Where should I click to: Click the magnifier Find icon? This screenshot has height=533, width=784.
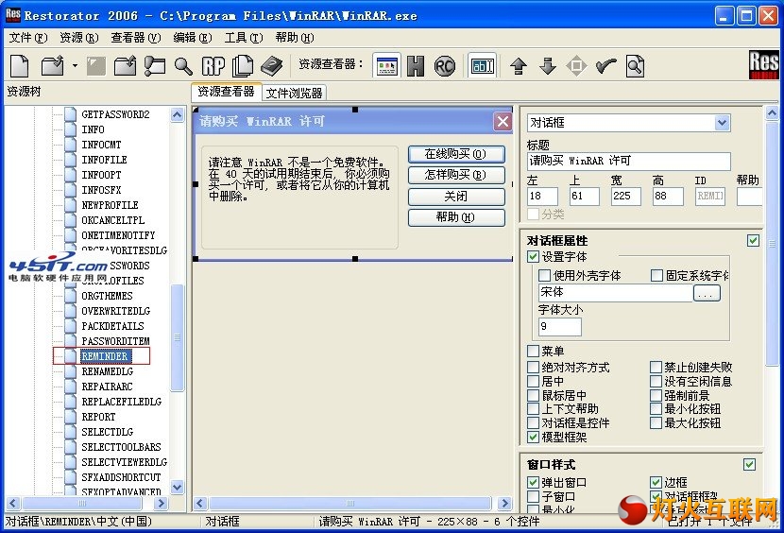point(183,65)
